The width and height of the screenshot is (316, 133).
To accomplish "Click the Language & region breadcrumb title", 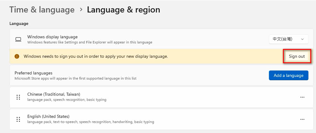I will coord(124,9).
